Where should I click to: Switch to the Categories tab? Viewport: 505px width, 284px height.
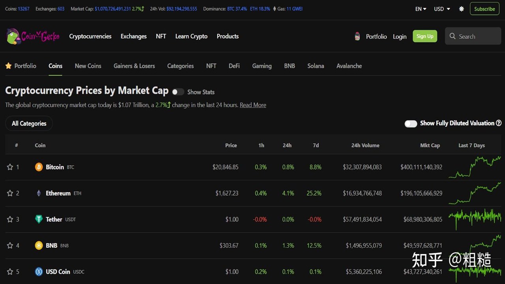pos(180,66)
